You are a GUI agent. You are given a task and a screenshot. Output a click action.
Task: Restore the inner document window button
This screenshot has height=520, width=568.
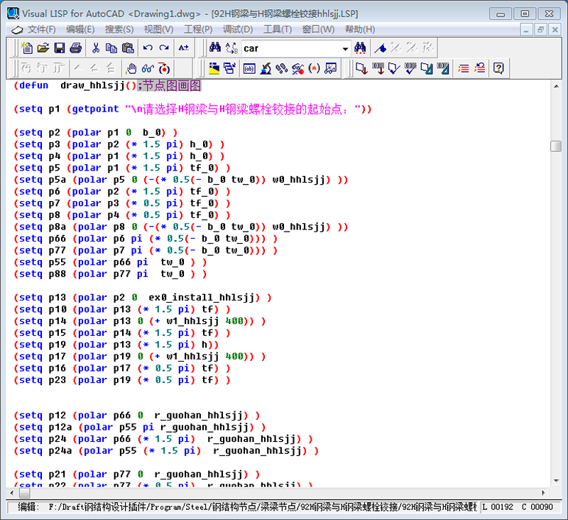point(540,30)
